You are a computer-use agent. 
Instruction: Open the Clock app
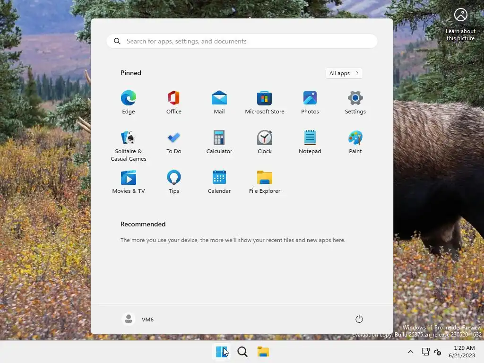[x=265, y=142]
